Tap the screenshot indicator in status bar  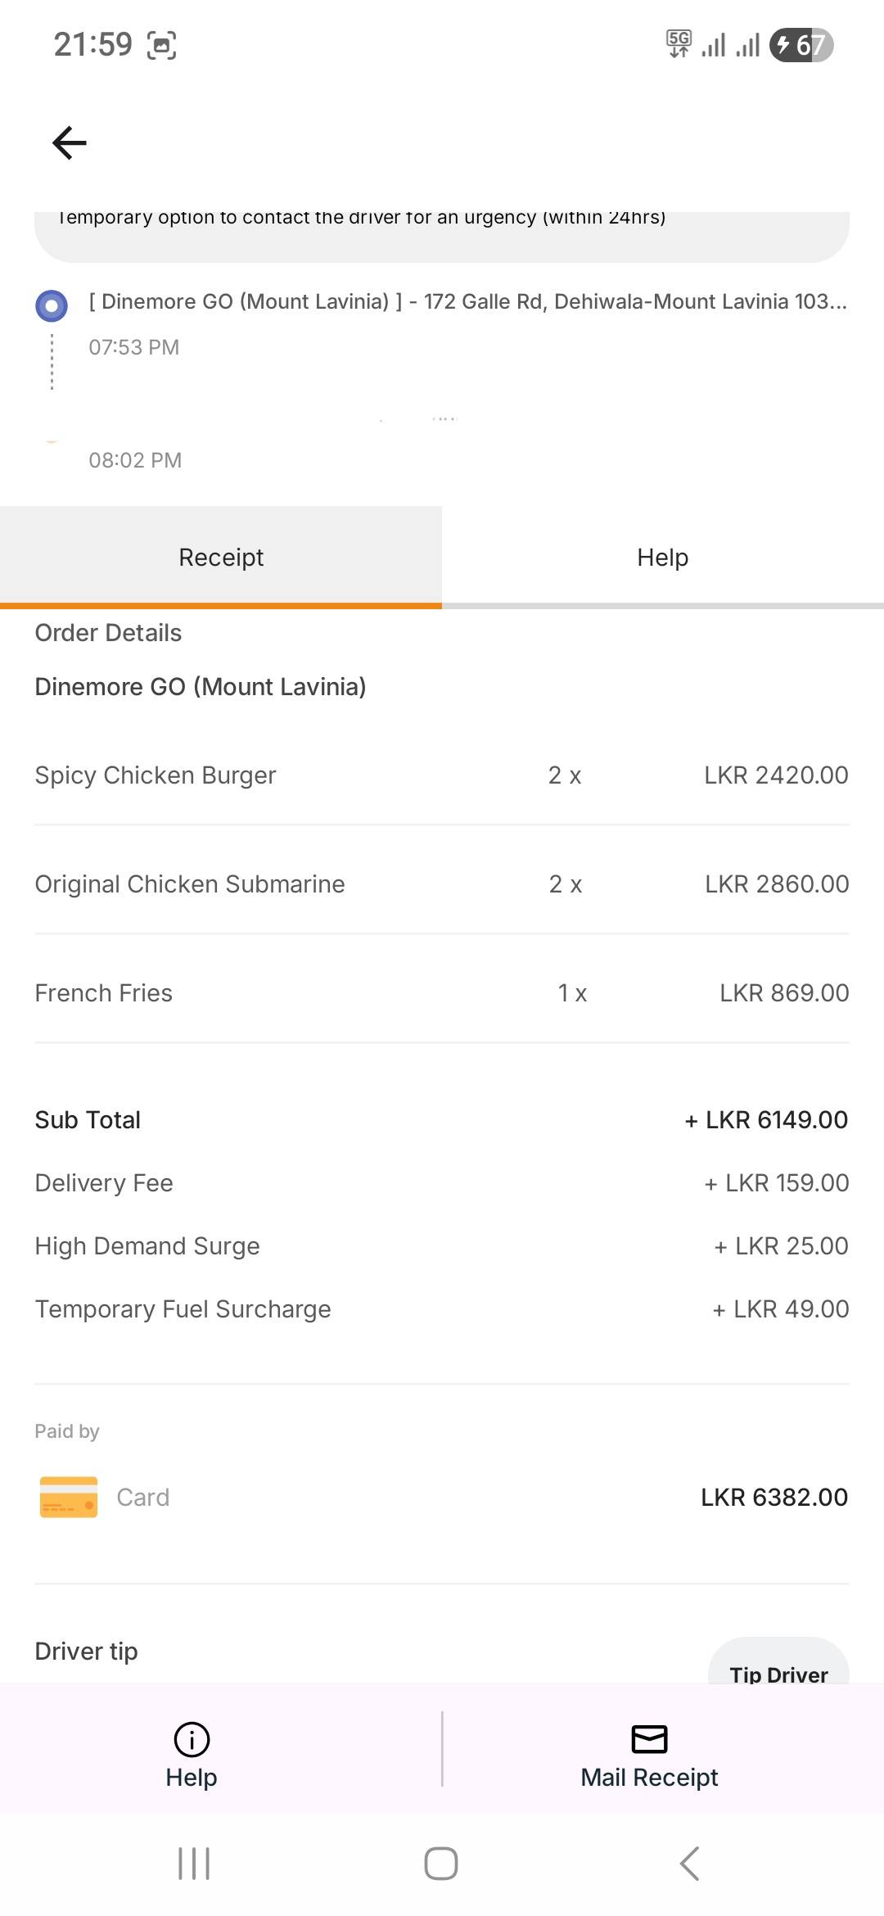coord(161,45)
